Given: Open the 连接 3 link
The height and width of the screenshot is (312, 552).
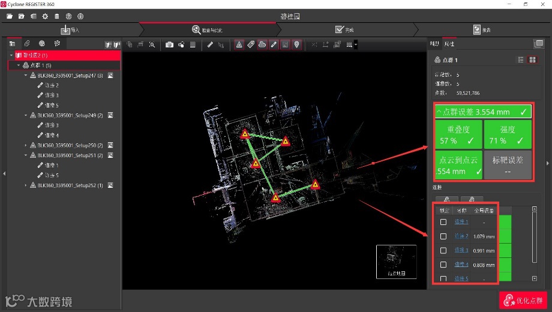Looking at the screenshot, I should pos(461,250).
